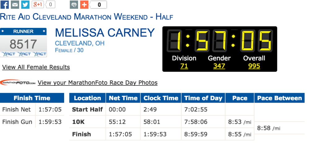This screenshot has height=143, width=317.
Task: Click the Net Time column header
Action: pos(123,98)
